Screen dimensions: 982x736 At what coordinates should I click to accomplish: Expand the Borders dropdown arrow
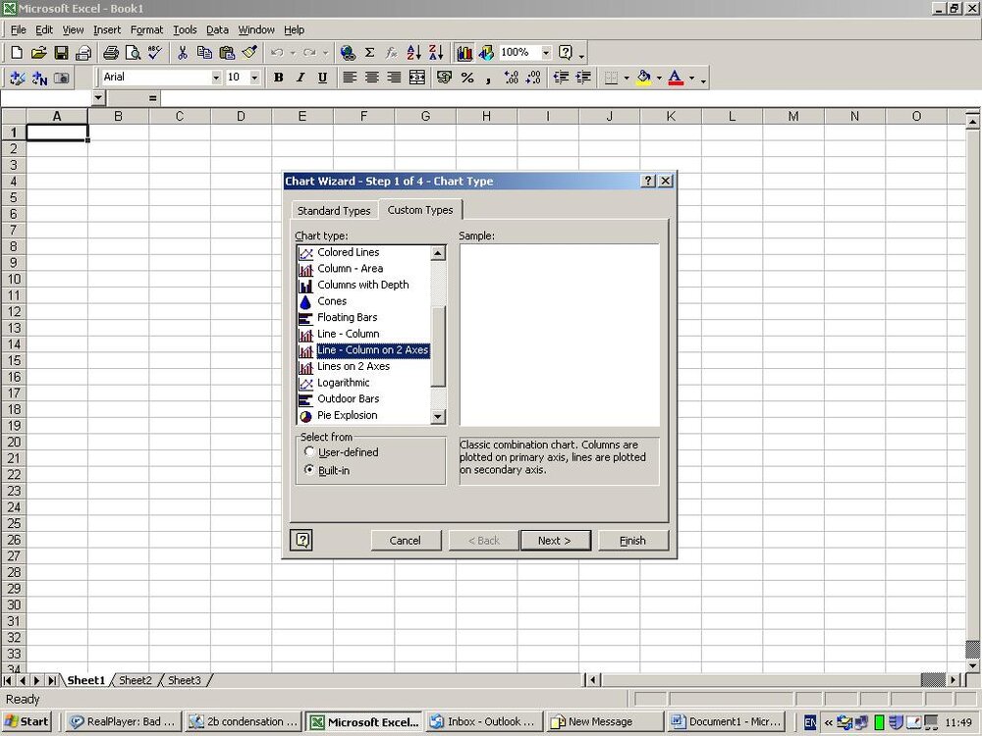point(627,78)
